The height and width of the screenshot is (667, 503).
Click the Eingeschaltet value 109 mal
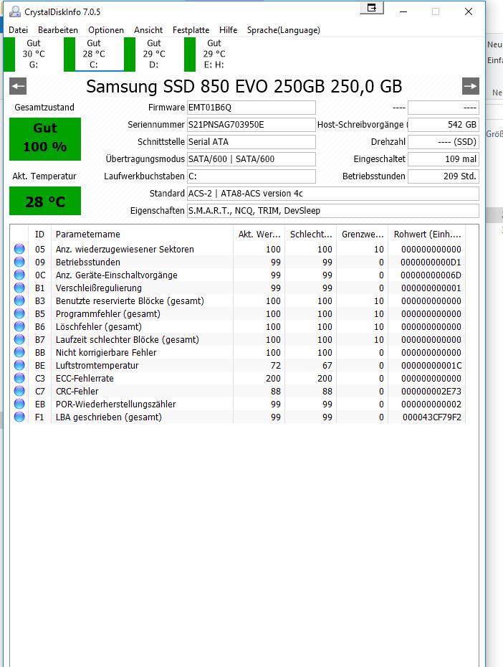[x=444, y=159]
